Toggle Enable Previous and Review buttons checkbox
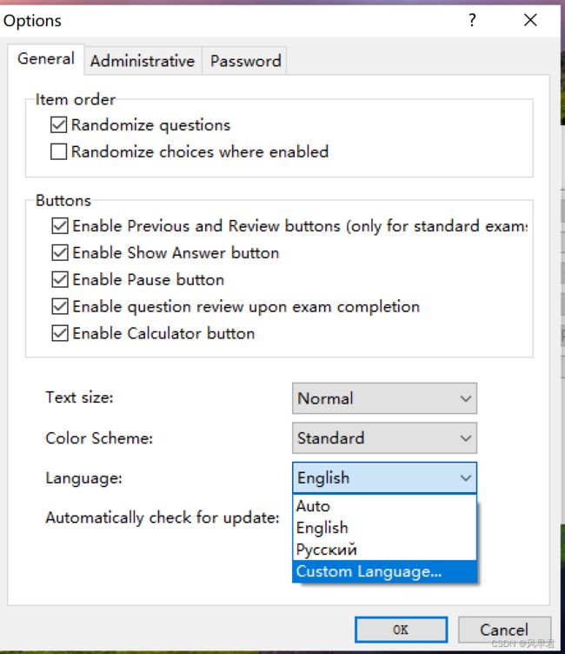The width and height of the screenshot is (565, 654). (60, 226)
